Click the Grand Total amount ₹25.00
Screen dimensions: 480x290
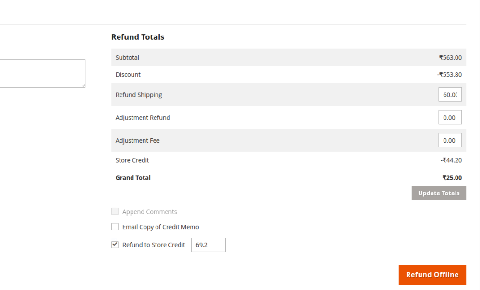(452, 178)
